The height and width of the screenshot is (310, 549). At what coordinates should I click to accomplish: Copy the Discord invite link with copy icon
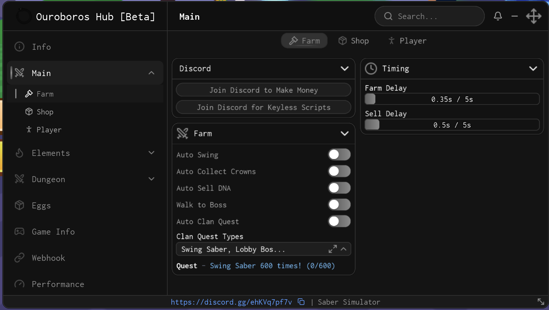(301, 302)
